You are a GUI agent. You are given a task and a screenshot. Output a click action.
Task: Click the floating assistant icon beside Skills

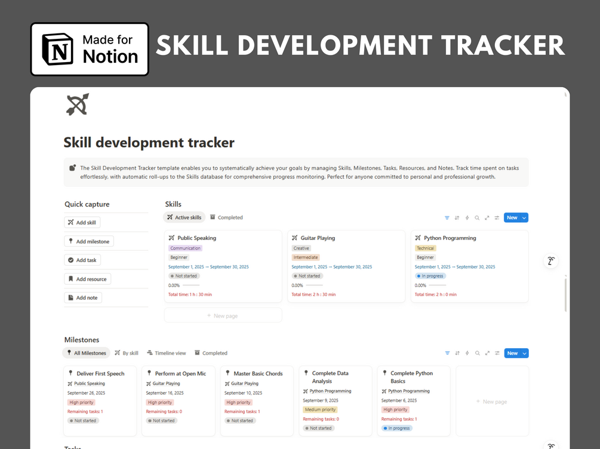click(551, 261)
